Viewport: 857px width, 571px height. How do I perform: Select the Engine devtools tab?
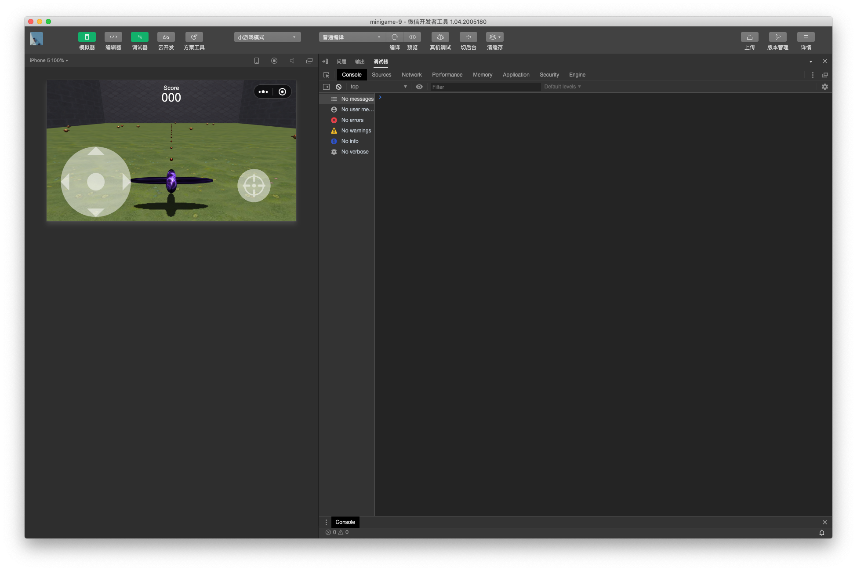pyautogui.click(x=577, y=75)
